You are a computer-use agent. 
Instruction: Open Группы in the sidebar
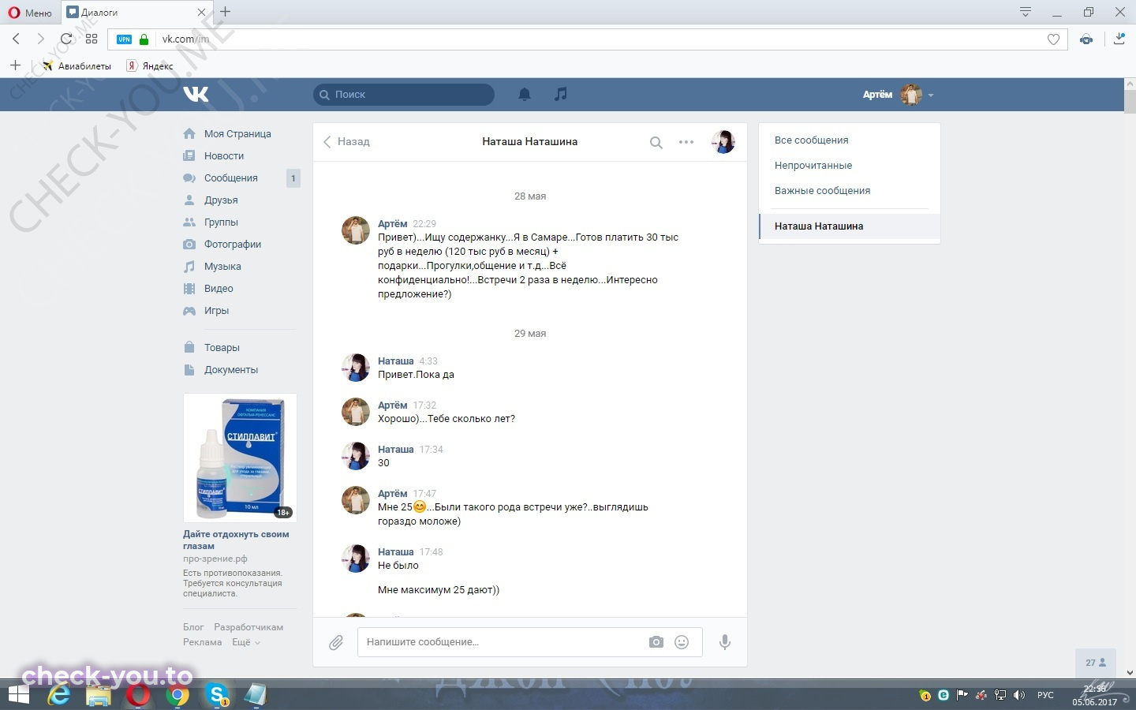tap(221, 222)
